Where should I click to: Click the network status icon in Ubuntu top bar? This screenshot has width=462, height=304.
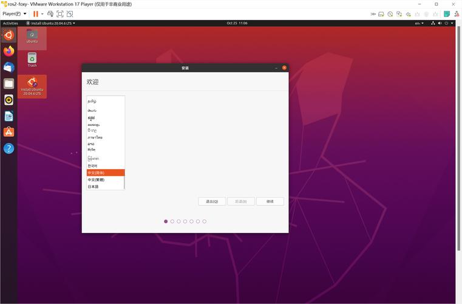click(x=433, y=23)
